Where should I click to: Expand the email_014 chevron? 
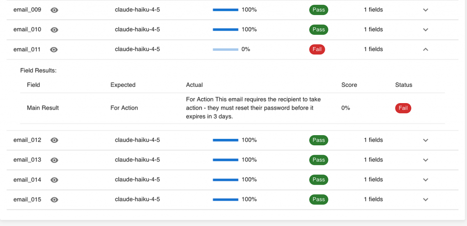click(425, 180)
